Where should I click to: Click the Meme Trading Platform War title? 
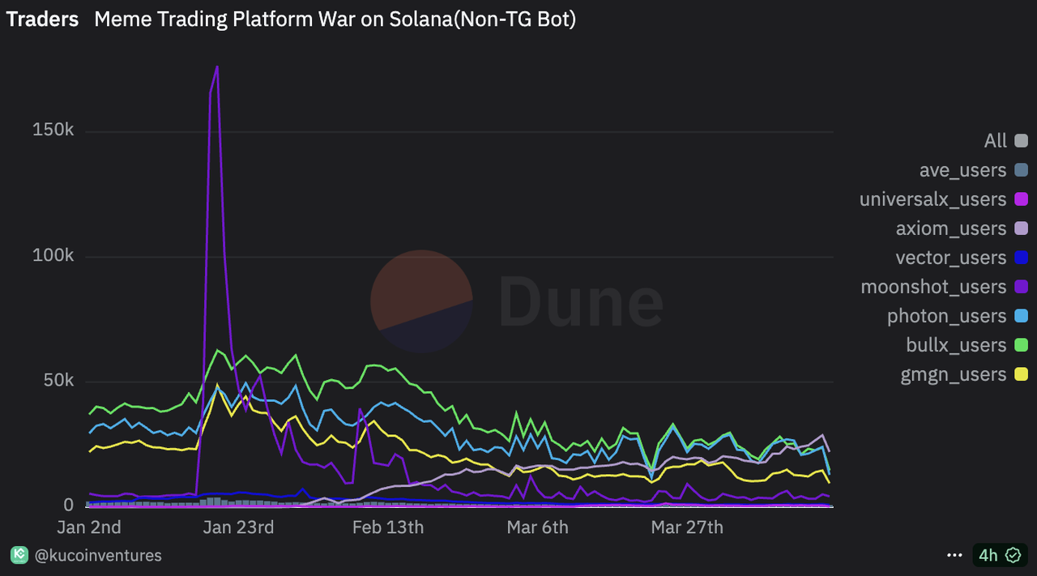coord(335,19)
